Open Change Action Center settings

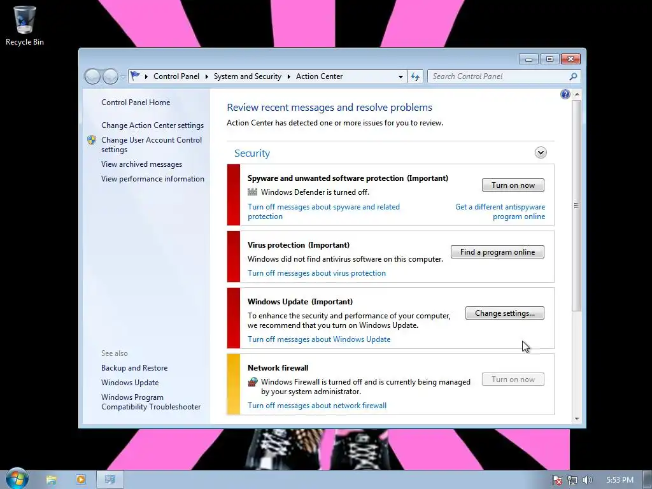(152, 125)
